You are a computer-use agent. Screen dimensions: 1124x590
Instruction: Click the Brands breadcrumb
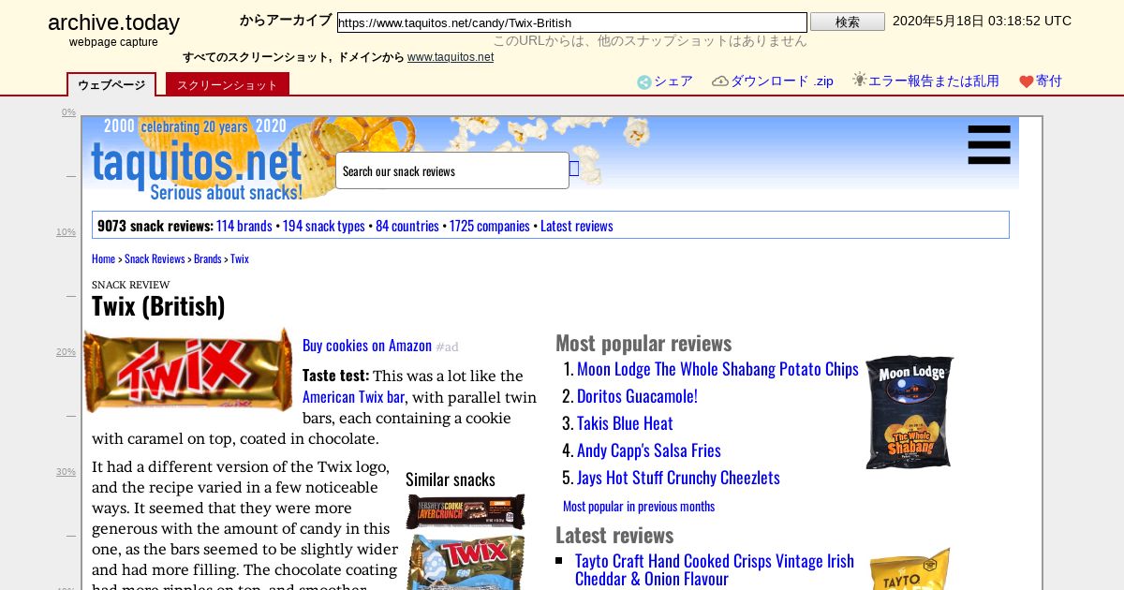(208, 258)
